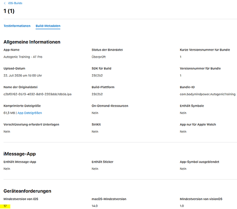Image resolution: width=237 pixels, height=209 pixels.
Task: Click the compressed file size '61,3 MB'
Action: [9, 113]
